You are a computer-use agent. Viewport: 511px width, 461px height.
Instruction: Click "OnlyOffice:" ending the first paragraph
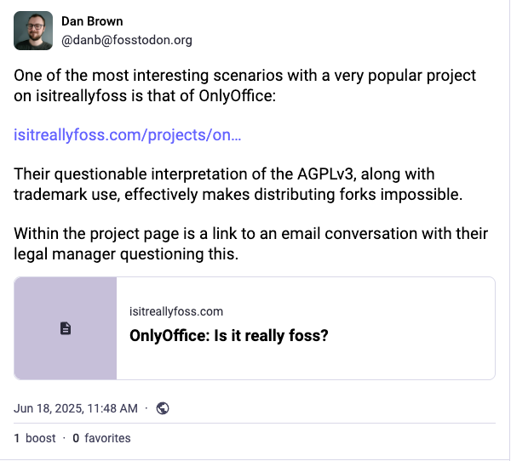click(240, 96)
